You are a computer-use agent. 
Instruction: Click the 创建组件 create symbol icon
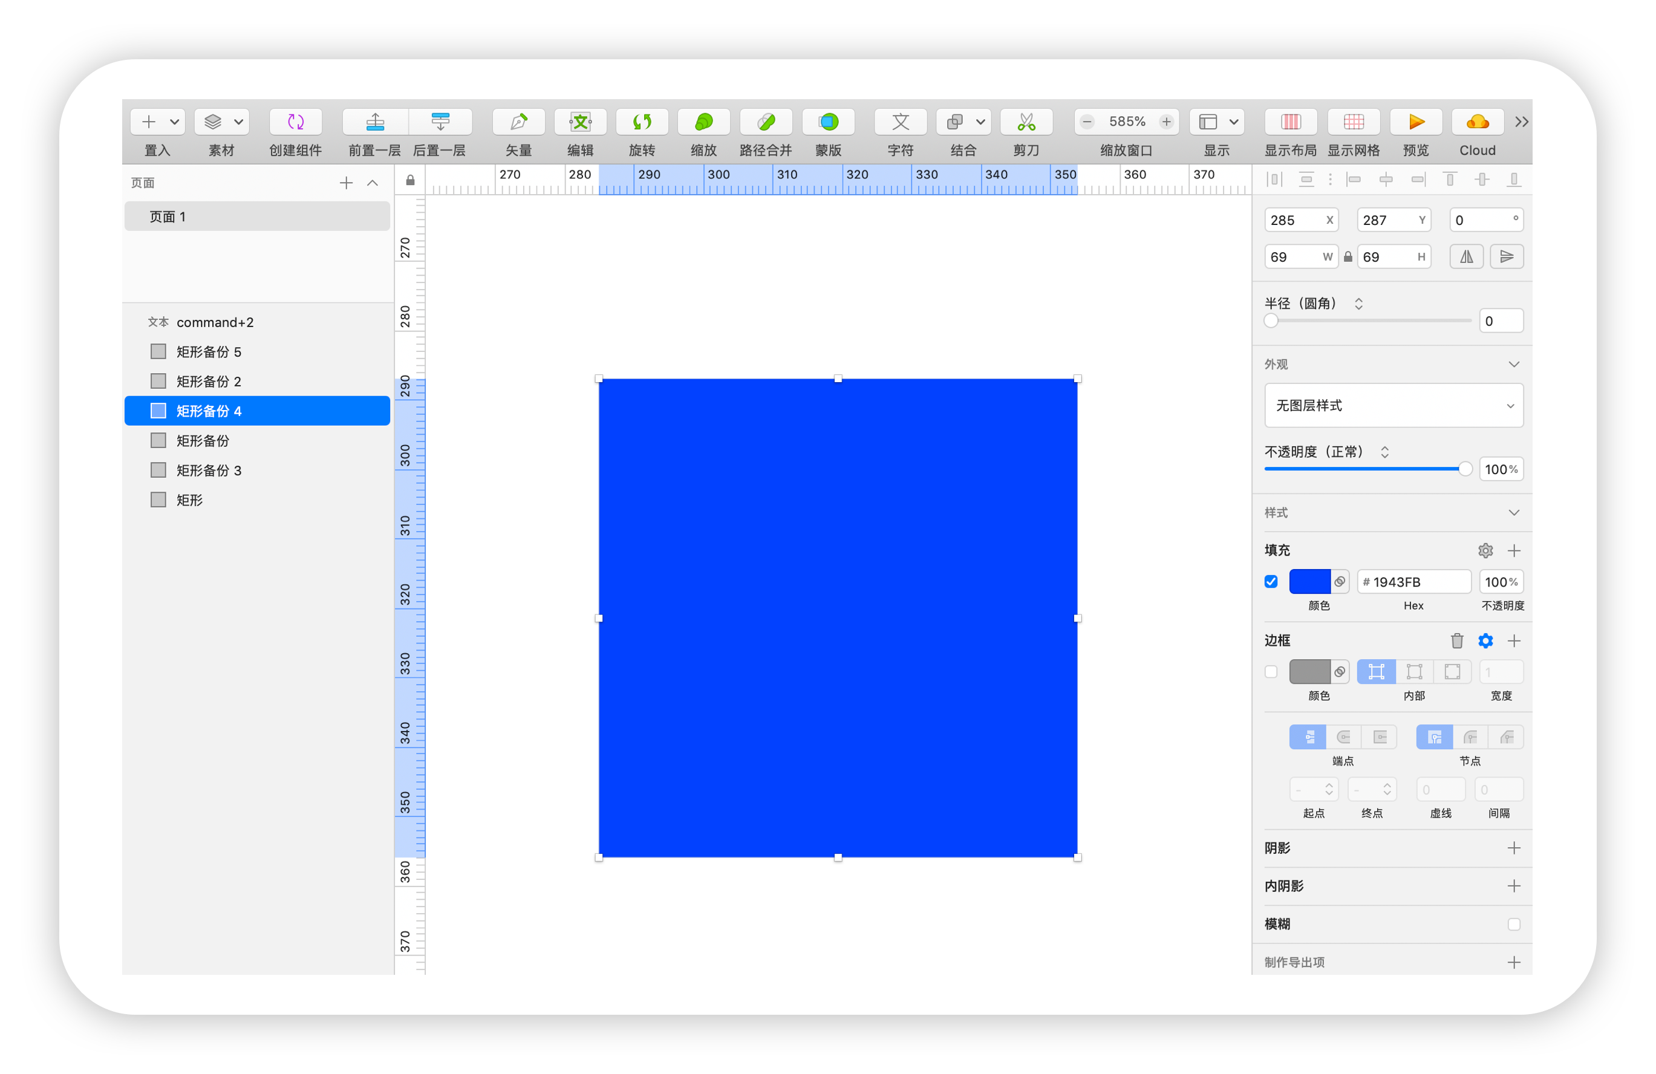[296, 122]
